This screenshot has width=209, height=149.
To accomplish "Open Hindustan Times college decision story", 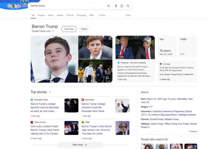I will pos(45,107).
